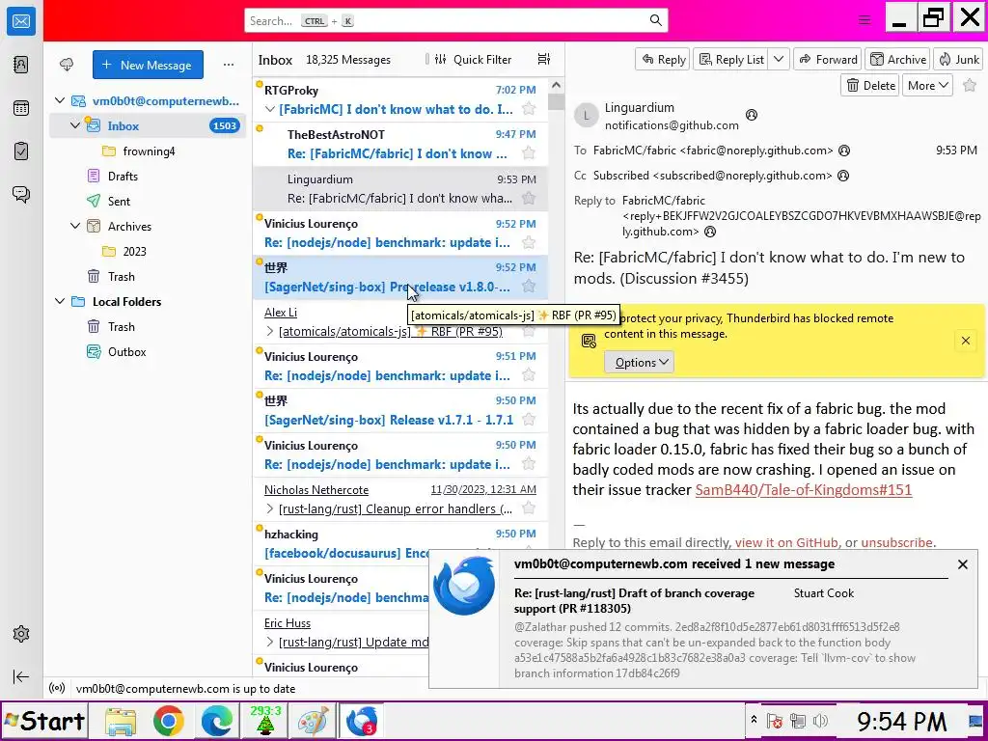Open the Mail space icon

coord(21,21)
